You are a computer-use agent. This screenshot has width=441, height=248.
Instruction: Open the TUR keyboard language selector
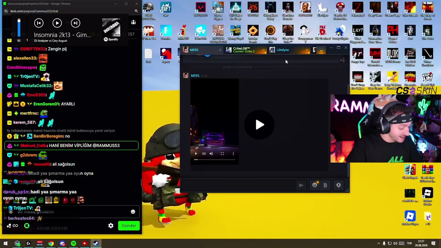point(410,244)
